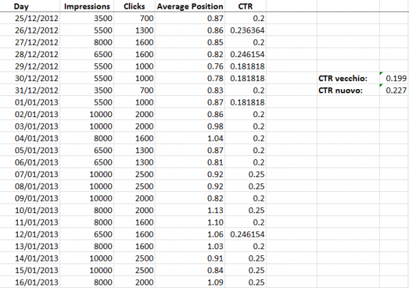Click the date cell 16/01/2013
The height and width of the screenshot is (288, 409).
(x=30, y=282)
